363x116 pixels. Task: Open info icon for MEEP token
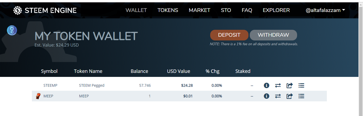pos(267,96)
